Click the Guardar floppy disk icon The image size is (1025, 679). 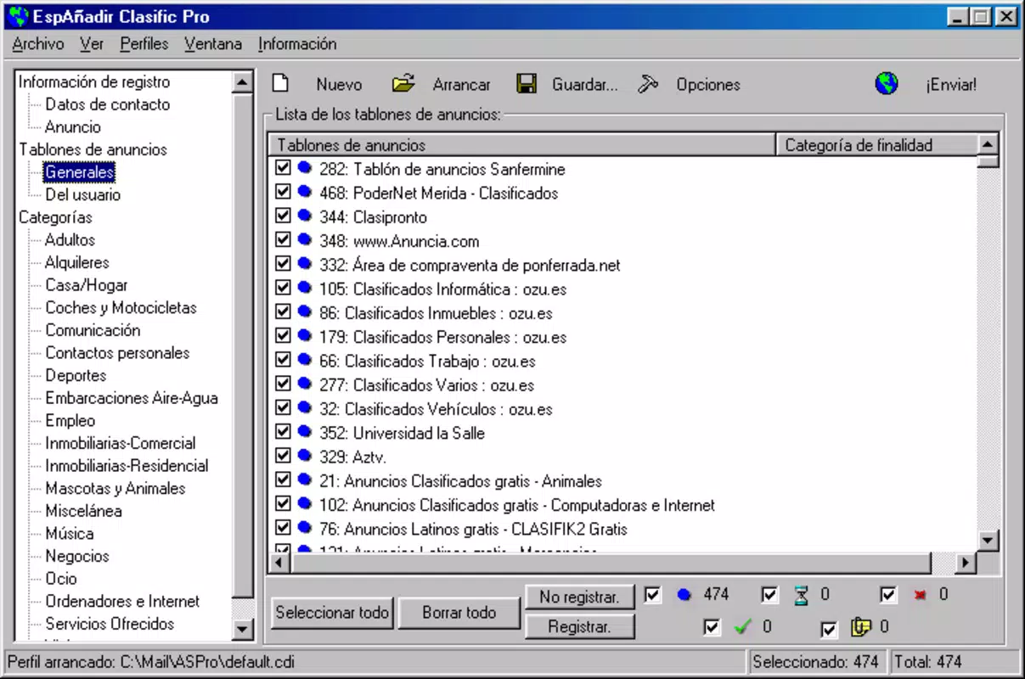[527, 84]
